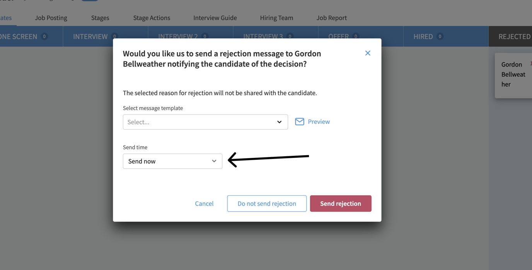Click the Preview link label
Screen dimensions: 532x270
[x=319, y=121]
